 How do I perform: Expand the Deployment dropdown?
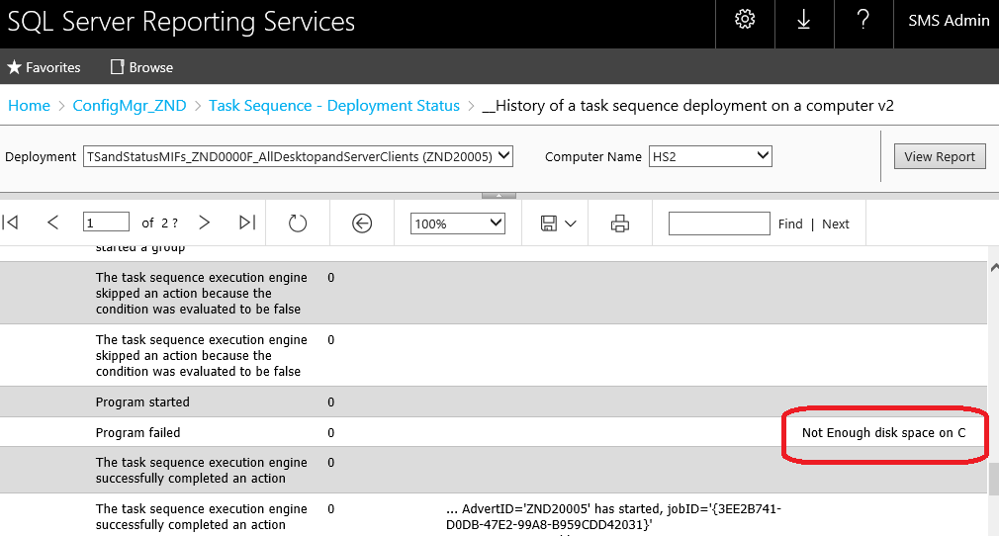(298, 156)
